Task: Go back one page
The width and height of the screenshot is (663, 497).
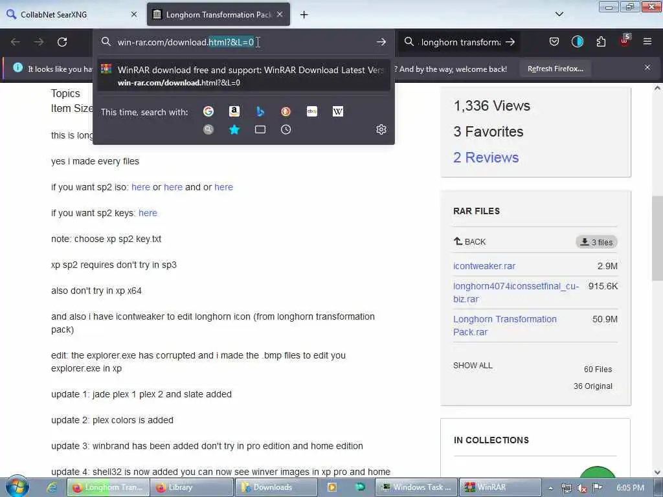Action: point(16,42)
